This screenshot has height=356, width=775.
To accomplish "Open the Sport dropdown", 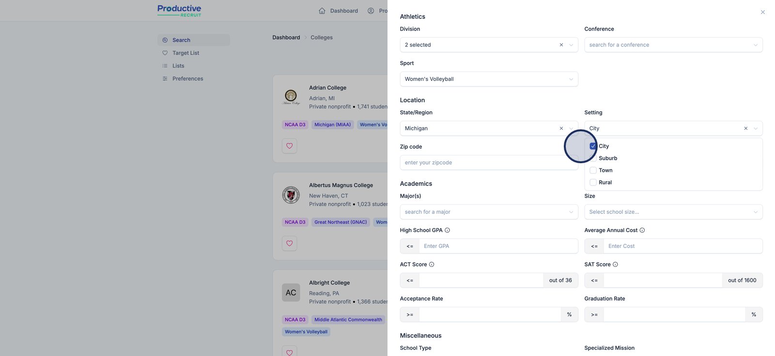I will coord(488,79).
